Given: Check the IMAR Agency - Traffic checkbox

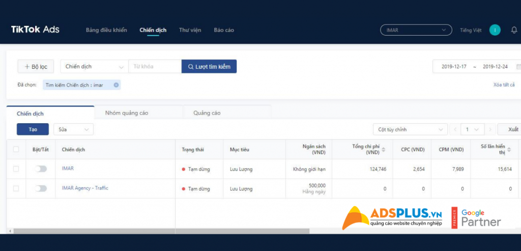Looking at the screenshot, I should (x=16, y=188).
